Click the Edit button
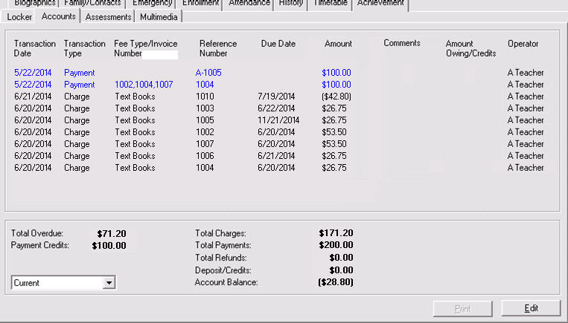568x323 pixels. [530, 308]
